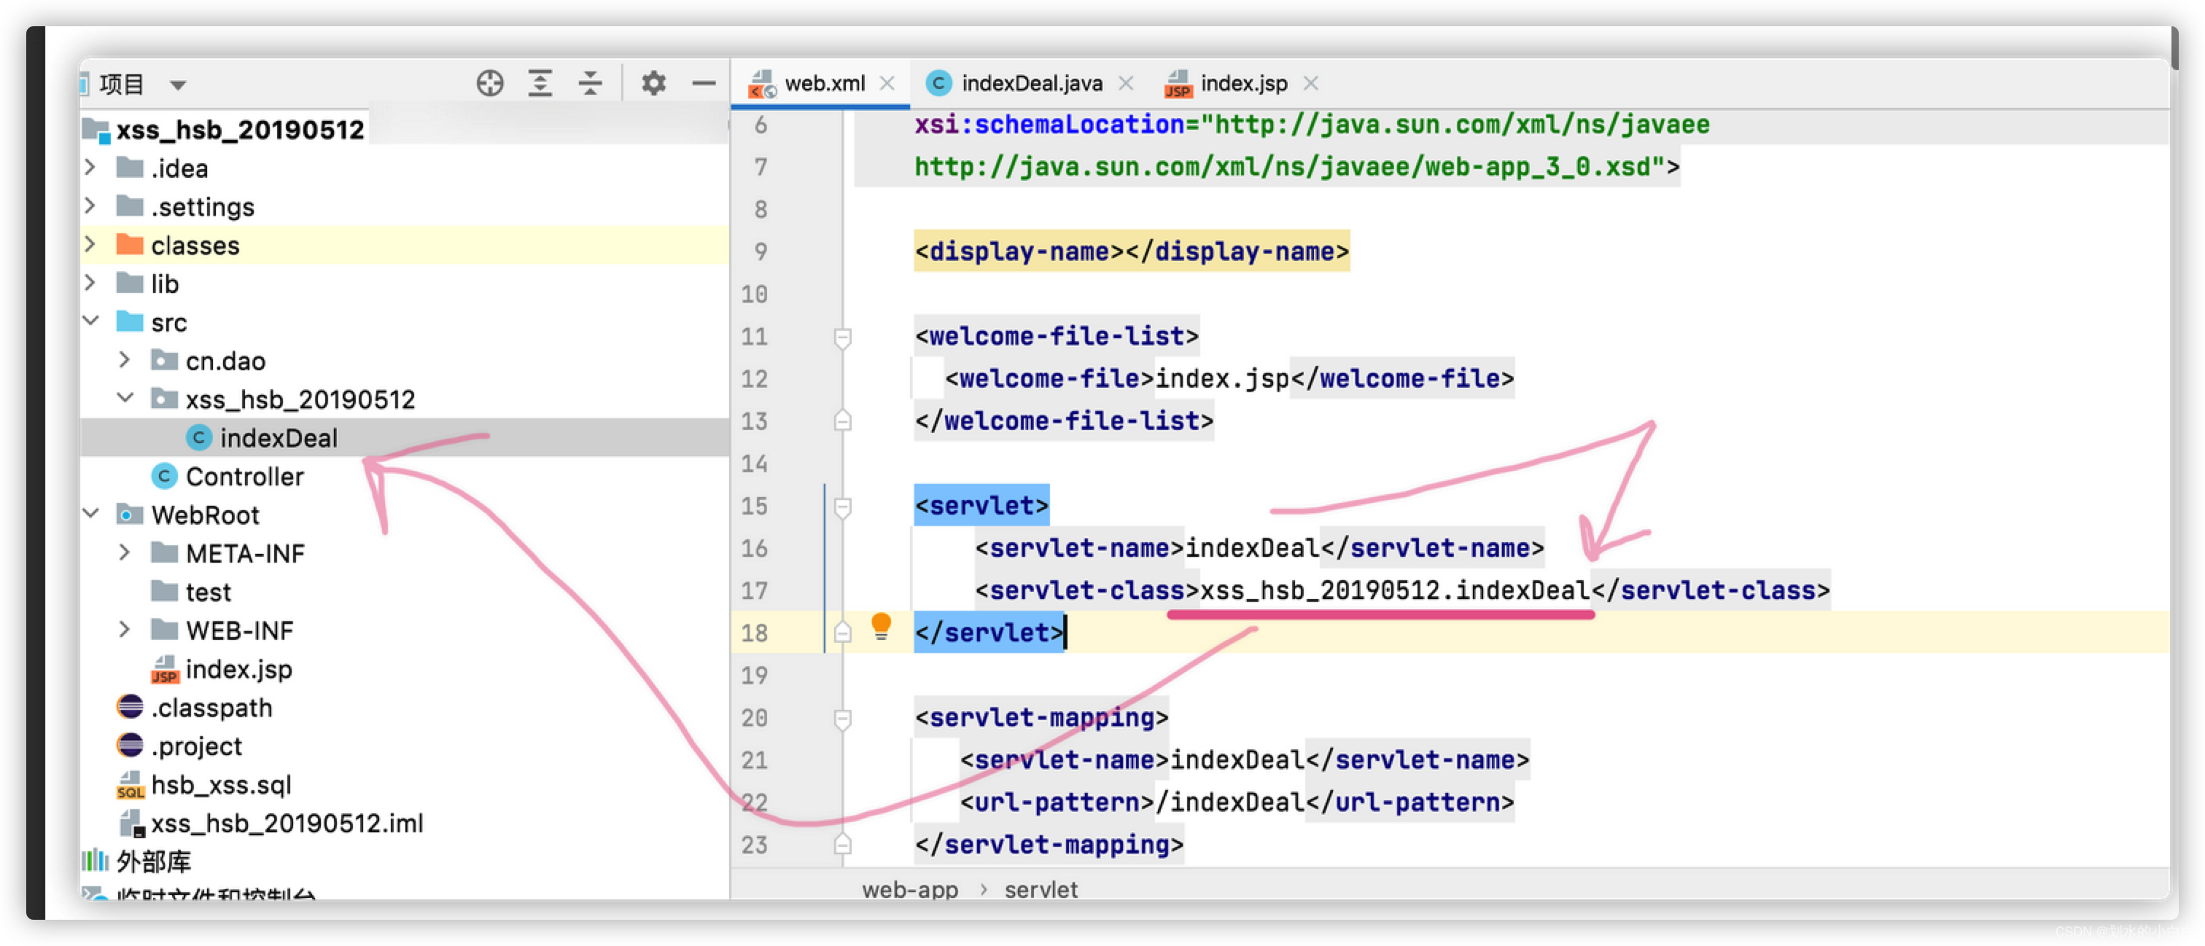Viewport: 2205px width, 946px height.
Task: Click the WEB-INF folder icon
Action: [164, 630]
